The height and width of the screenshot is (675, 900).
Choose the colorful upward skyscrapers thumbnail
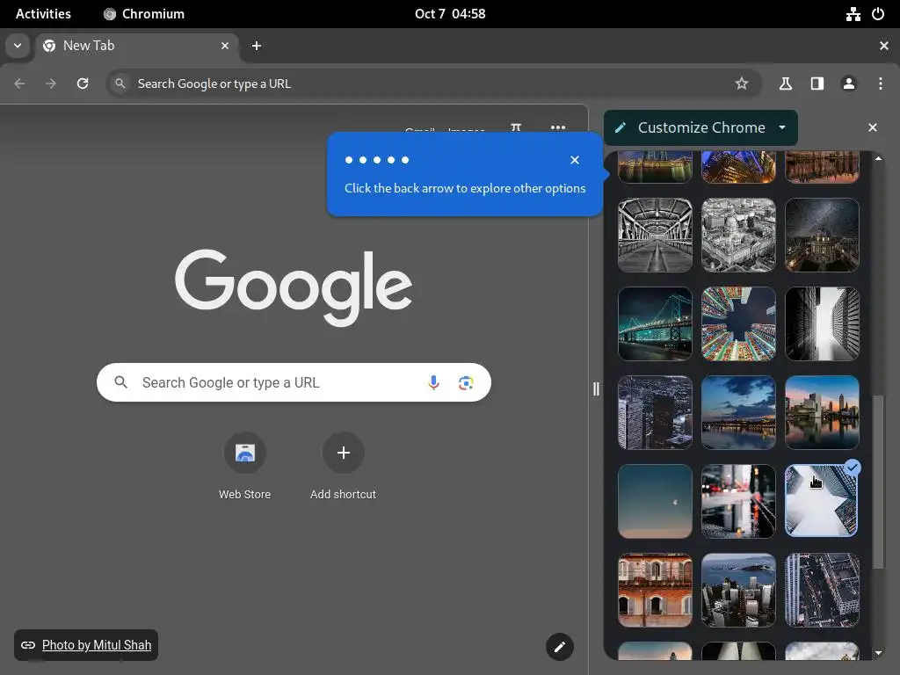738,323
